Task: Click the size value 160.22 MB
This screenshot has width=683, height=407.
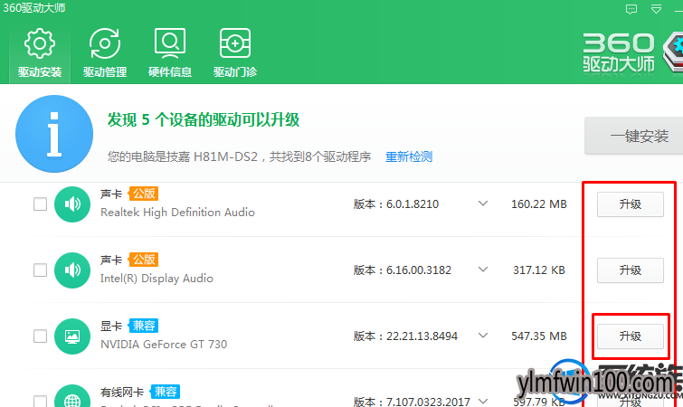Action: click(x=539, y=204)
